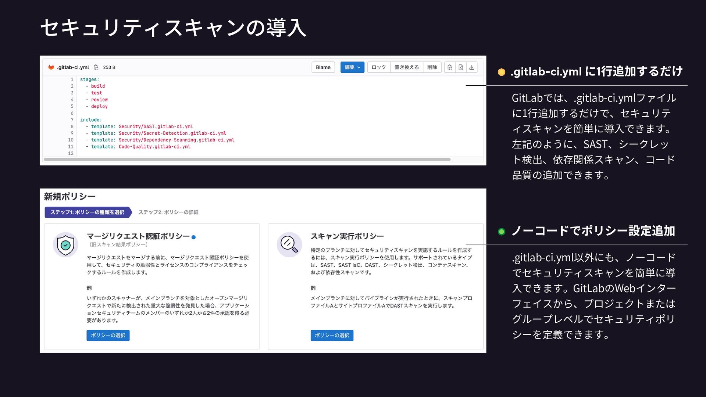Click the shield icon for merge request approval policy
Image resolution: width=706 pixels, height=397 pixels.
coord(65,245)
